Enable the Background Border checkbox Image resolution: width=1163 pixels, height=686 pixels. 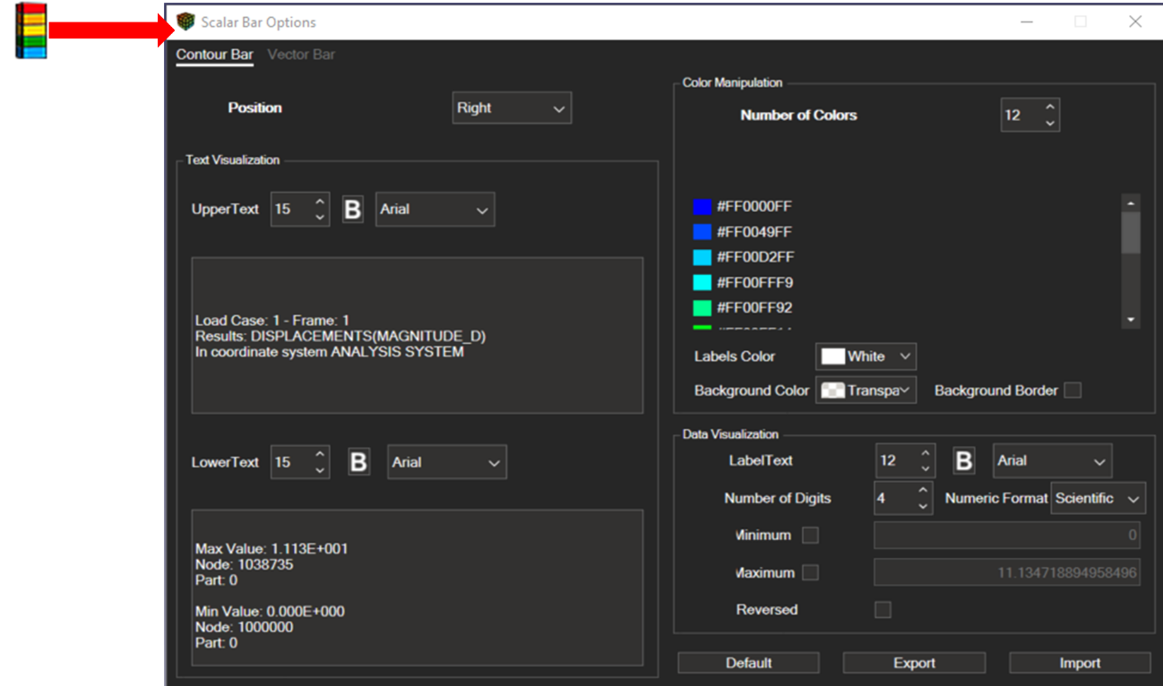pos(1073,390)
